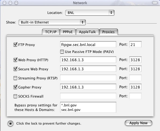The height and width of the screenshot is (131, 160).
Task: Open the Location dropdown showing BNL
Action: (x=90, y=13)
